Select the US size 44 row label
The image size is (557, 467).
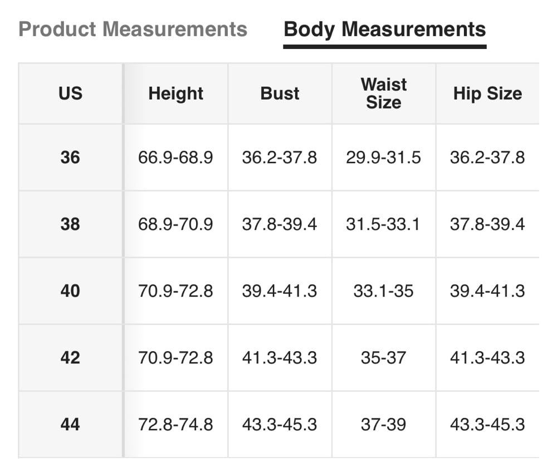pos(70,425)
